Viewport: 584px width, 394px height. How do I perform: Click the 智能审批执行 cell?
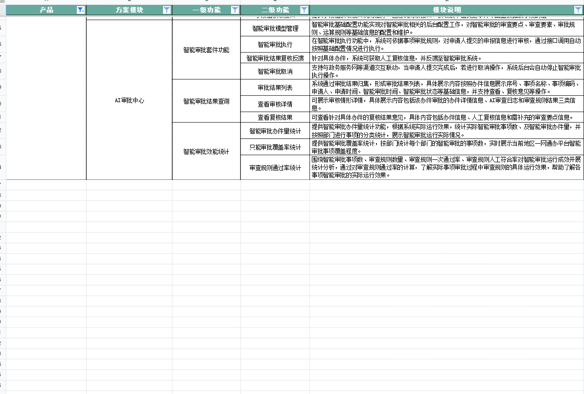click(x=275, y=45)
